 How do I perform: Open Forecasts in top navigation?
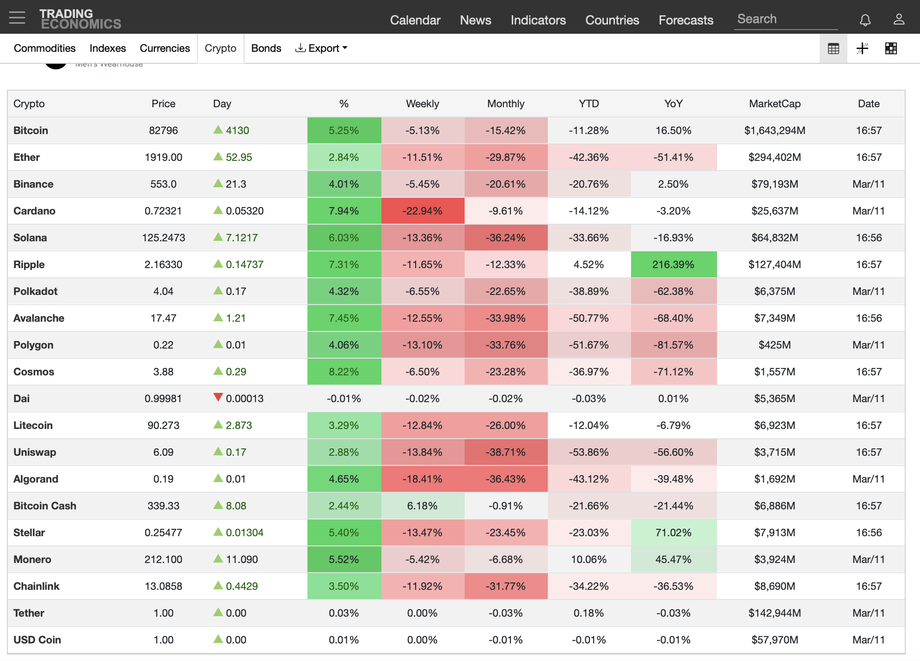(x=686, y=20)
